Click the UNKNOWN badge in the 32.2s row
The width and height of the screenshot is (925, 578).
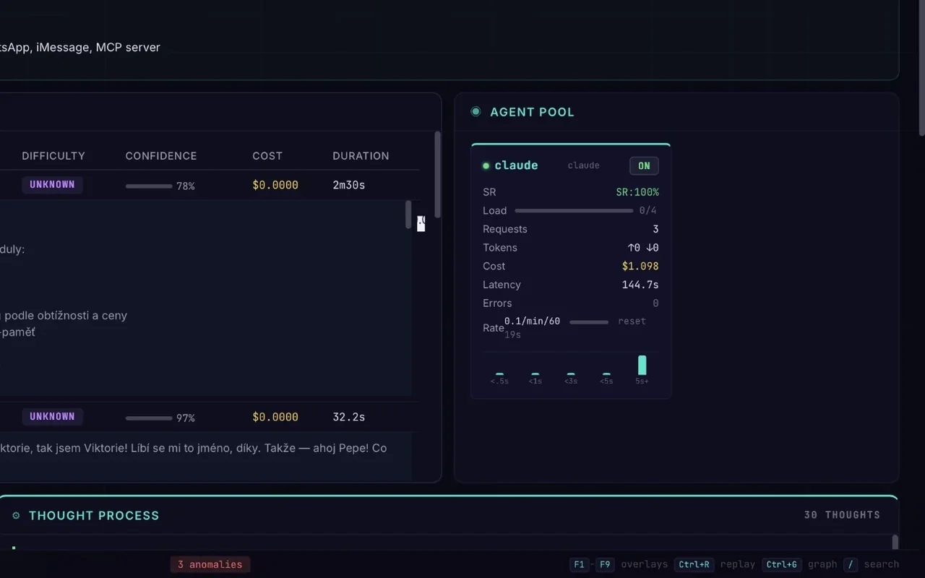(x=52, y=417)
